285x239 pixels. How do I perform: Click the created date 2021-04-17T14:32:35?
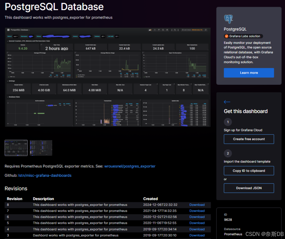tap(160, 211)
